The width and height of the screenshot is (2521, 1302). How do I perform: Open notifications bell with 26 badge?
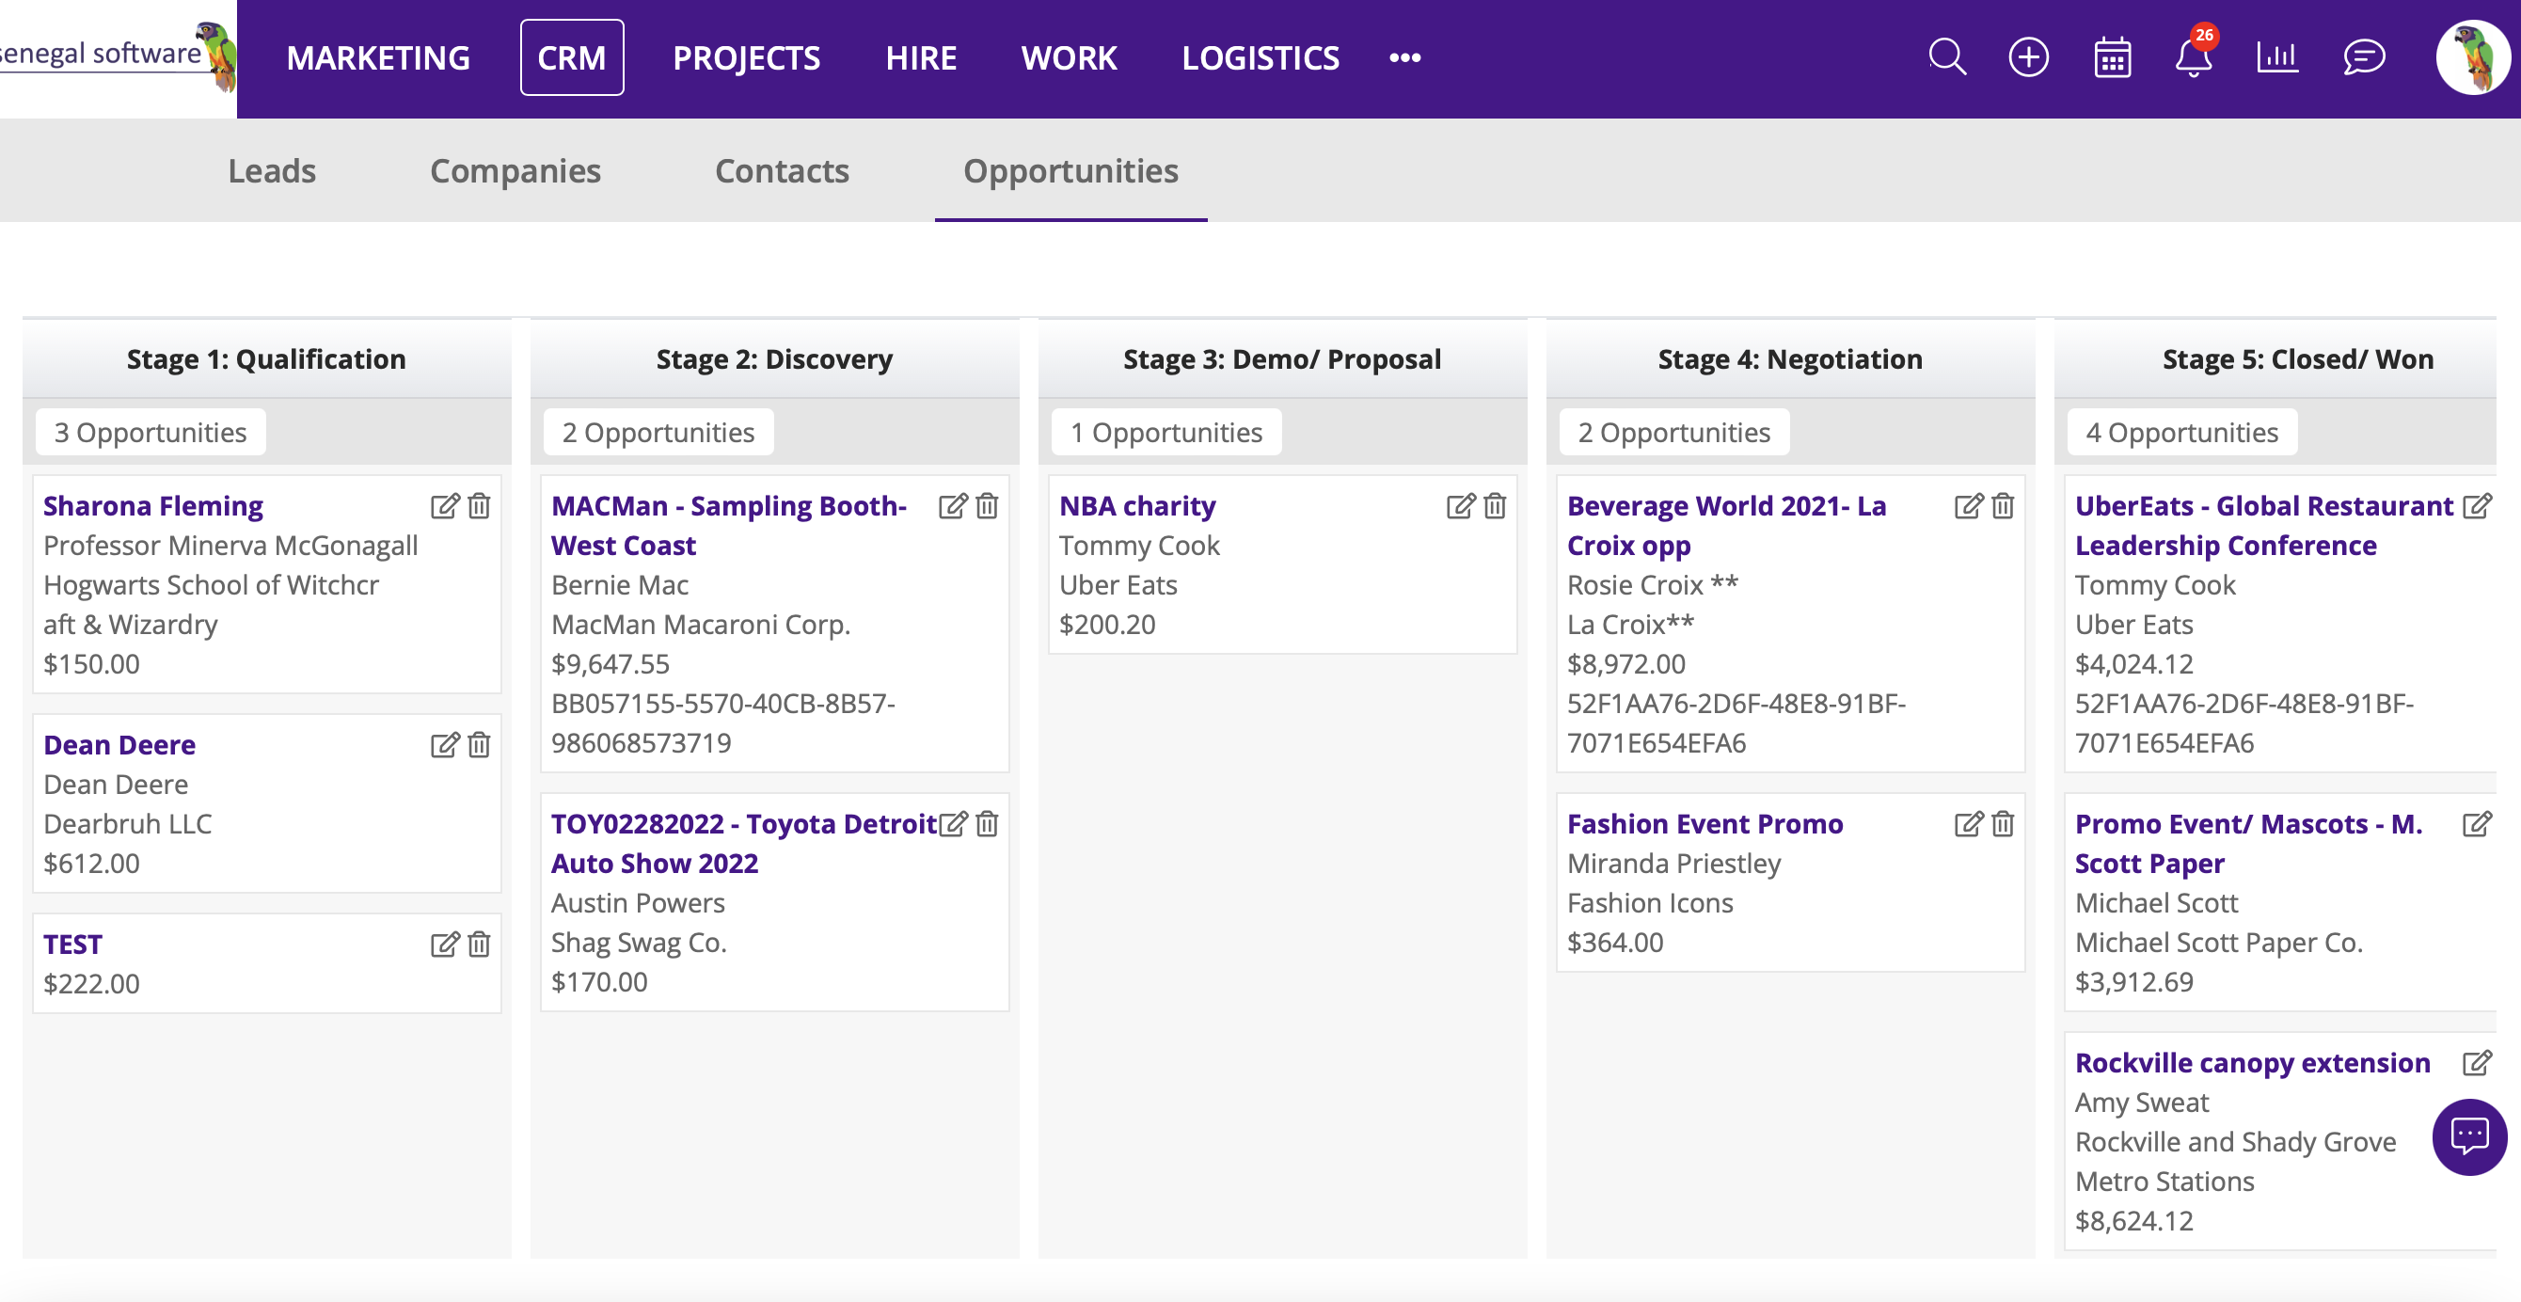(2193, 56)
